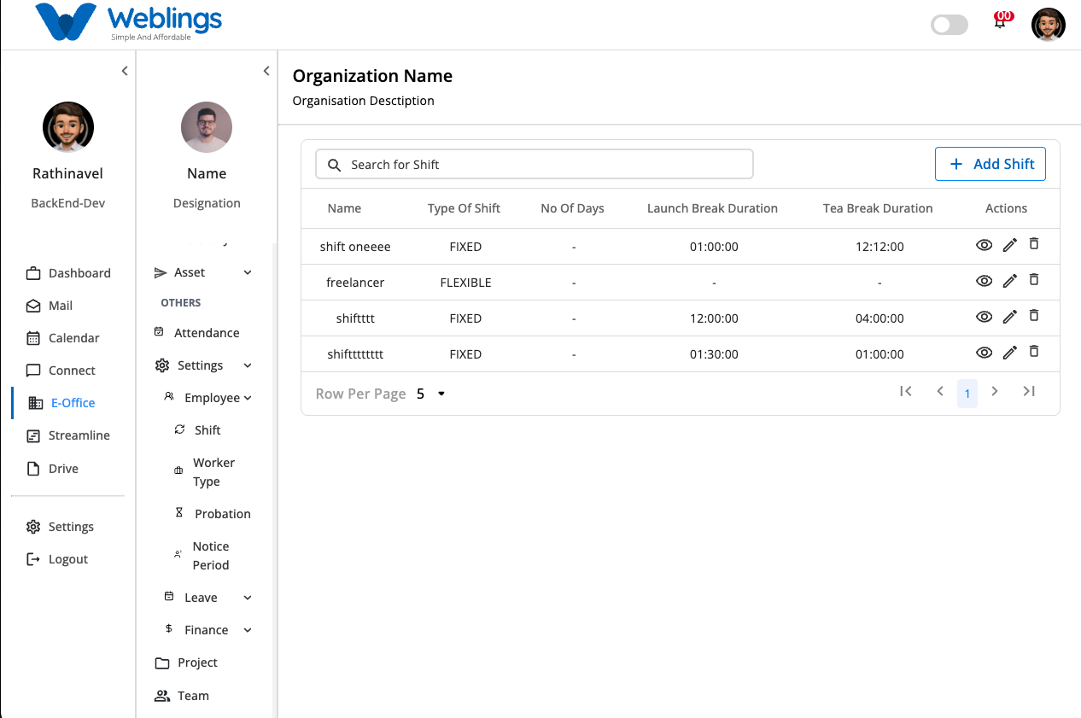Viewport: 1081px width, 718px height.
Task: View the shift with 01:30:00 lunch break
Action: (x=985, y=353)
